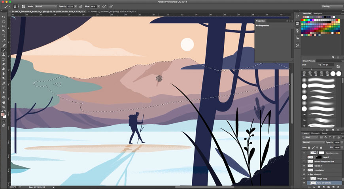Toggle lock all padlock icon
Screen dimensions: 344x189
point(321,147)
